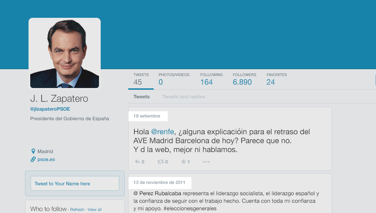Refresh the Who to follow suggestions
The image size is (376, 213).
tap(77, 209)
